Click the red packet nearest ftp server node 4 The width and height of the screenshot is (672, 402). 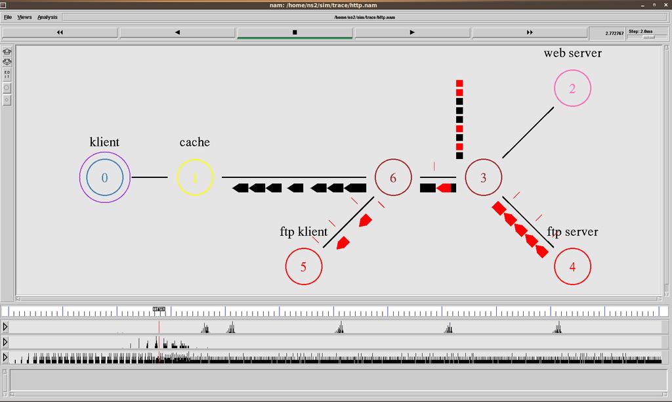pyautogui.click(x=541, y=251)
